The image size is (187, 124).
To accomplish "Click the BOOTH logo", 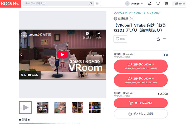I will point(11,4).
